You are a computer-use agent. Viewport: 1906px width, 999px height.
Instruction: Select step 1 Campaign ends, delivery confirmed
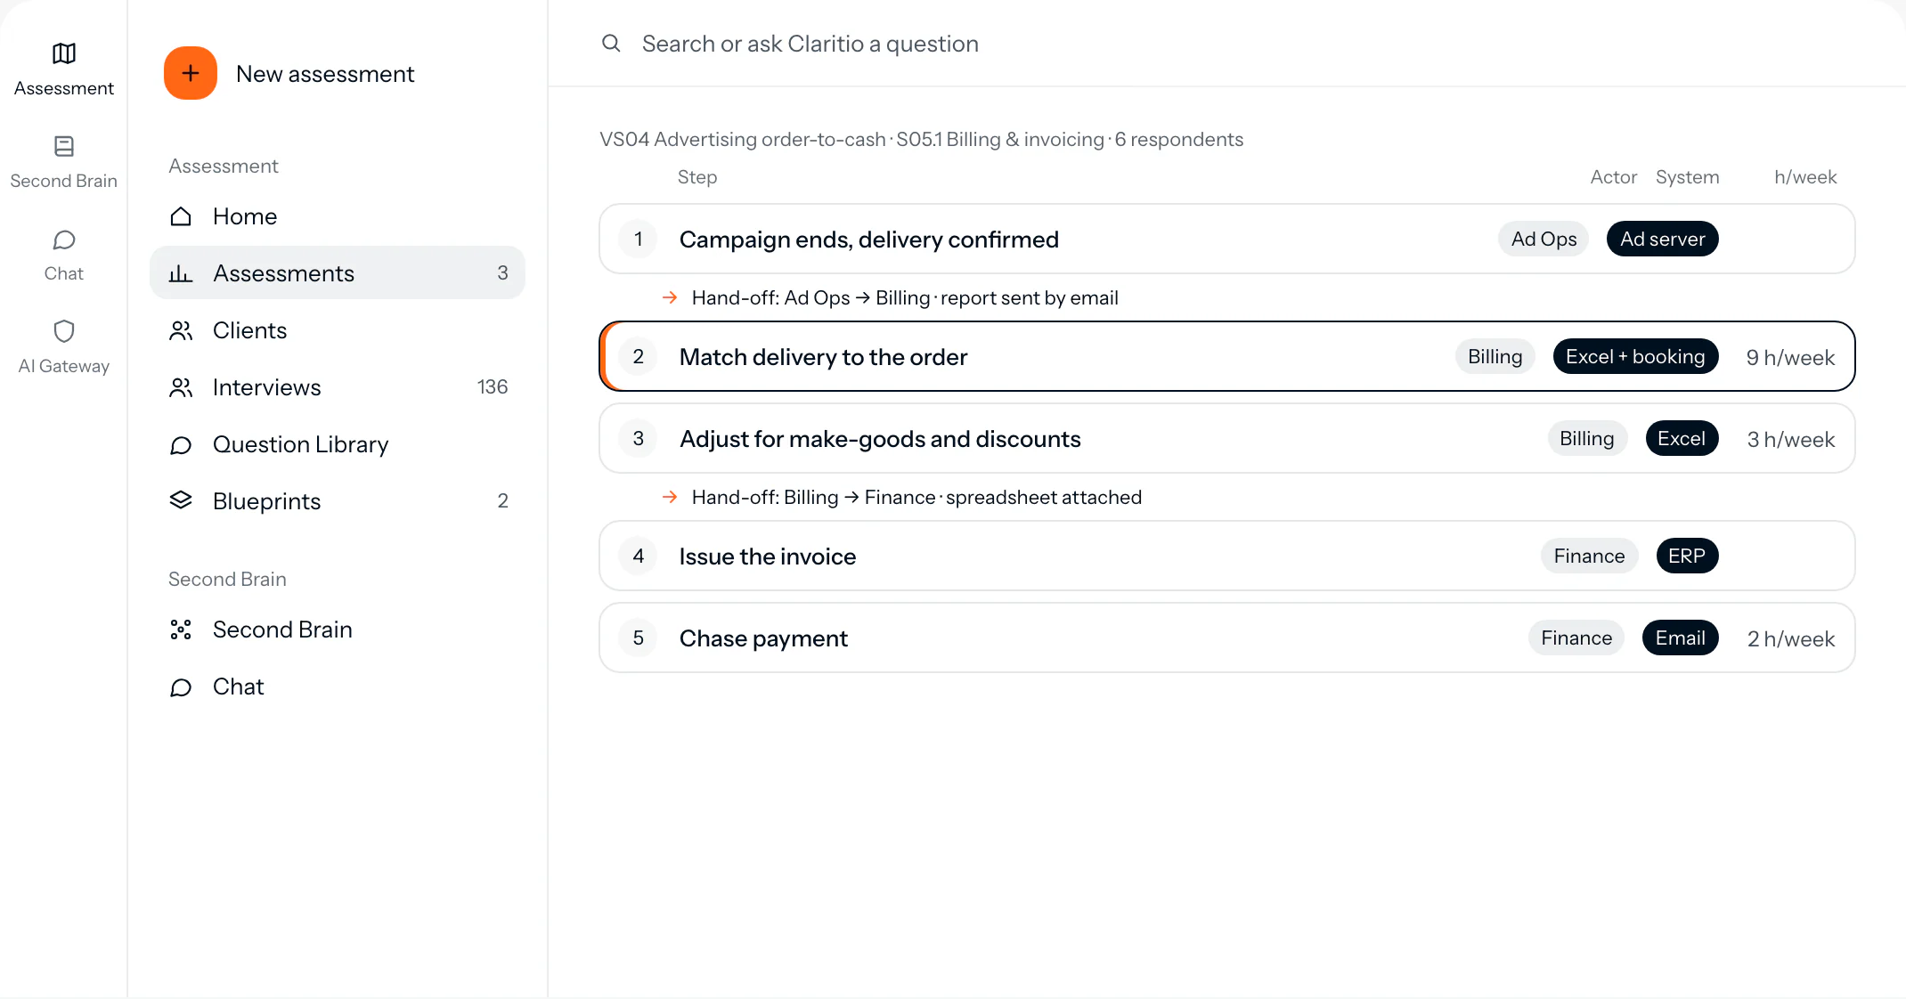point(1227,239)
